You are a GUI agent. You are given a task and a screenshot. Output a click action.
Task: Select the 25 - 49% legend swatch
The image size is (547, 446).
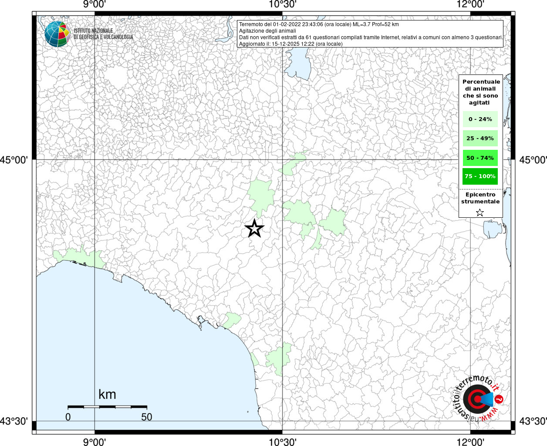click(480, 139)
